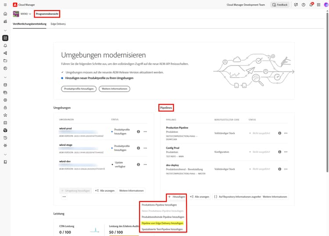329x236 pixels.
Task: Show info for wknd-dev environment
Action: point(138,164)
